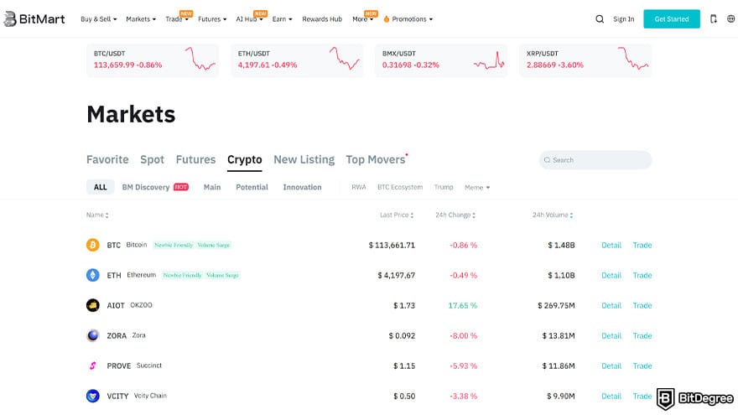Open the search magnifier icon in header
This screenshot has width=738, height=415.
600,18
